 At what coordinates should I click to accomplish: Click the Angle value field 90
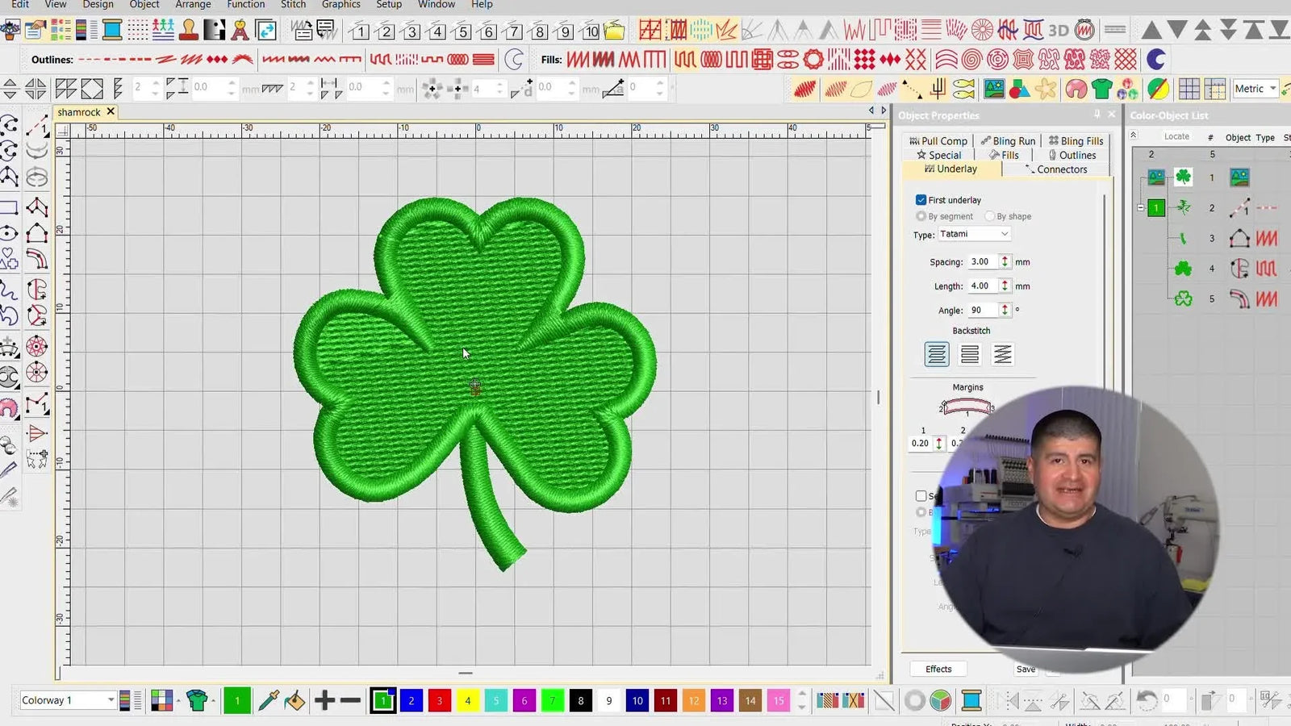tap(984, 310)
